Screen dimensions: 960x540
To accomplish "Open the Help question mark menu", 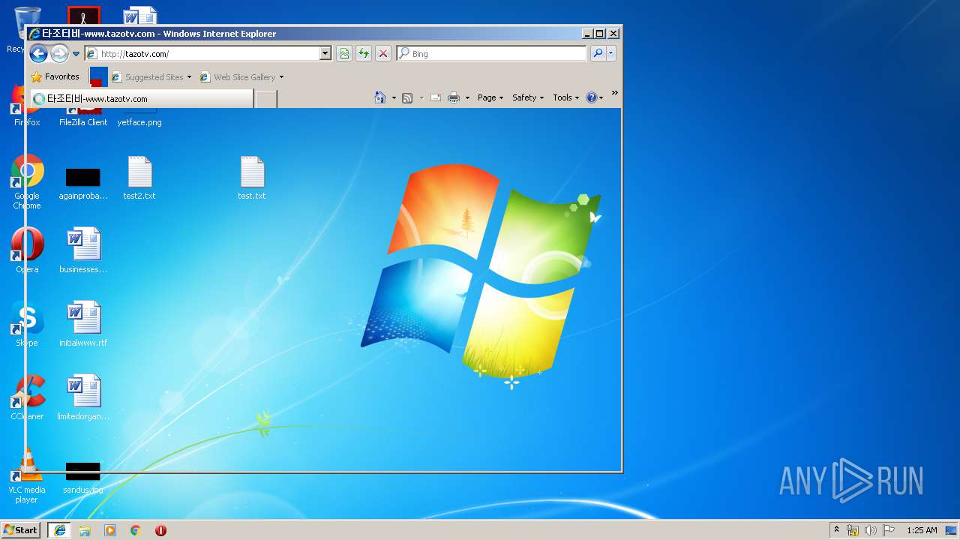I will tap(594, 97).
